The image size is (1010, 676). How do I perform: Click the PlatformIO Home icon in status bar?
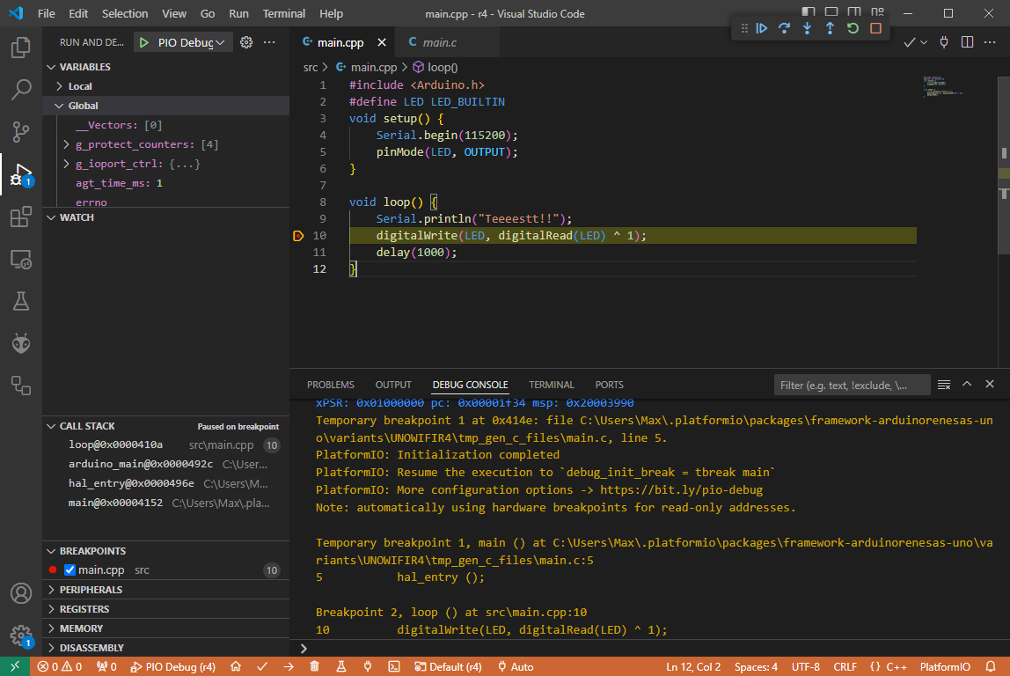tap(235, 666)
